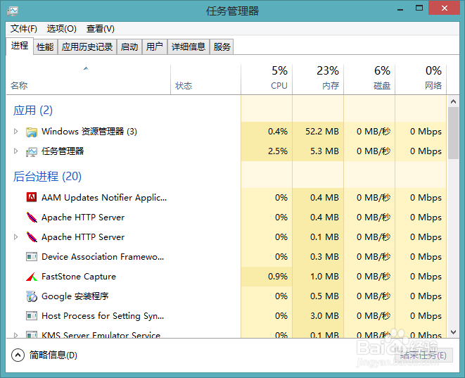Expand the KMS Server Emulator Service entry
The width and height of the screenshot is (465, 378).
tap(15, 335)
